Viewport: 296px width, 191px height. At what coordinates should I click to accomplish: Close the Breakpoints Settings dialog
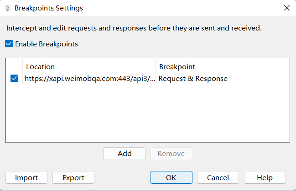(286, 8)
